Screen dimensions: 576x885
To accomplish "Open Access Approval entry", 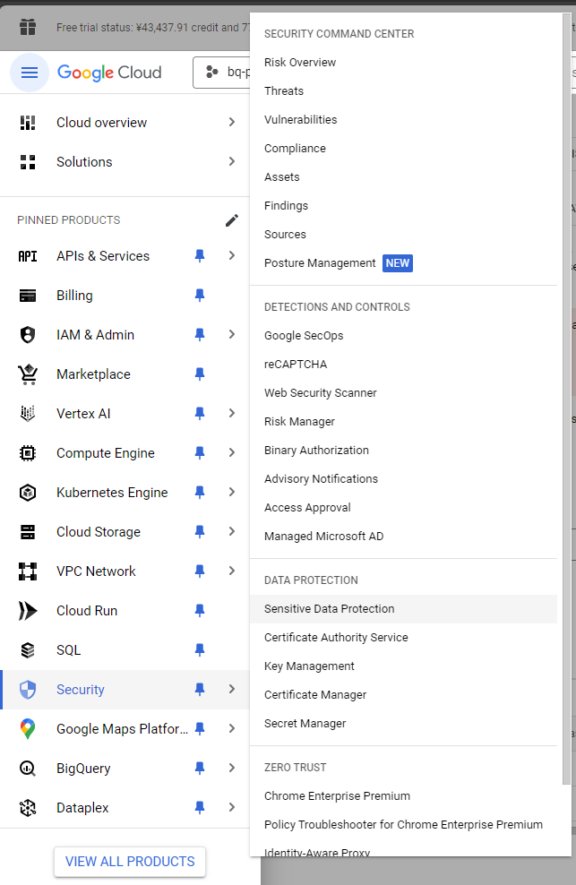I will pos(307,508).
